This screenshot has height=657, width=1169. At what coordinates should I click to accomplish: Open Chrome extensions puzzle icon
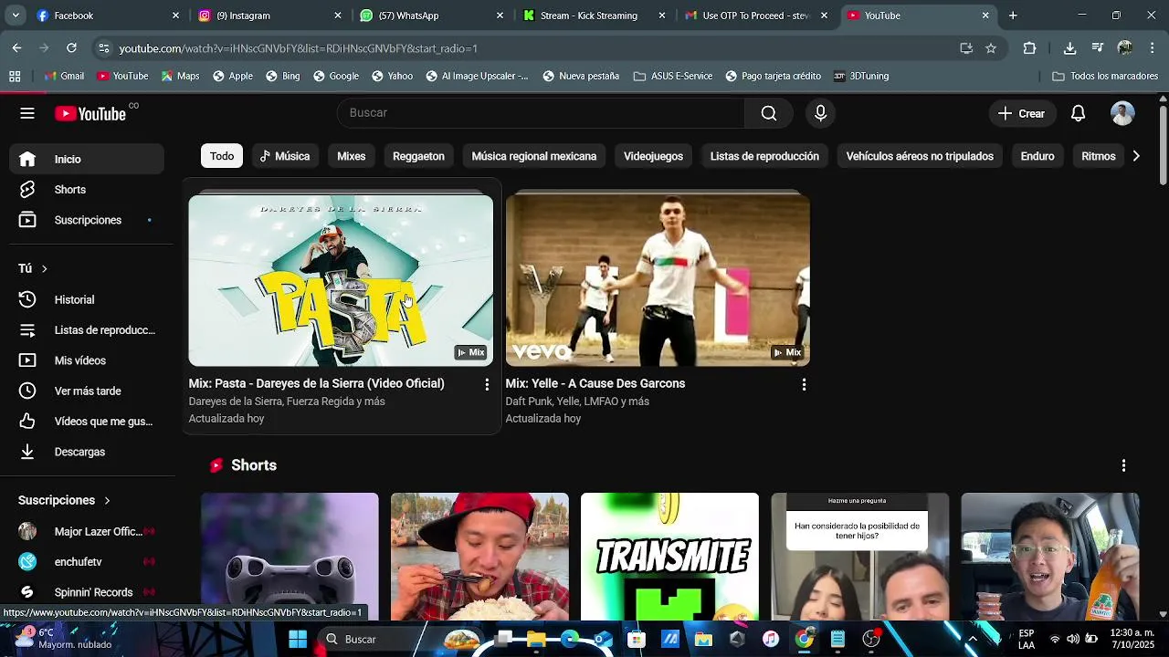click(1029, 48)
